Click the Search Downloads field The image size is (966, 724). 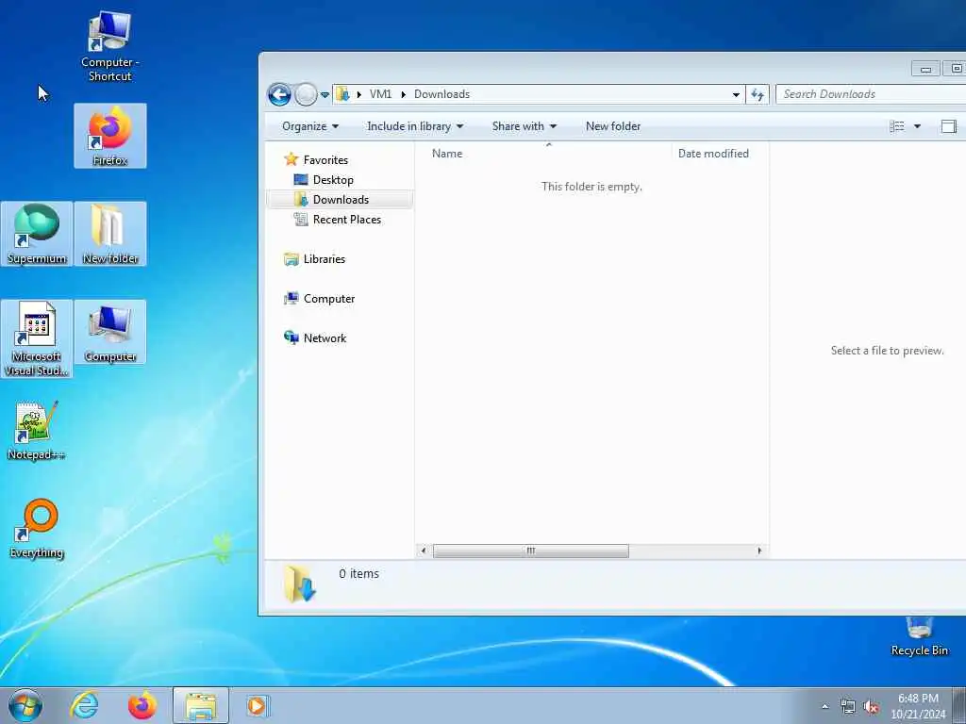click(x=871, y=94)
